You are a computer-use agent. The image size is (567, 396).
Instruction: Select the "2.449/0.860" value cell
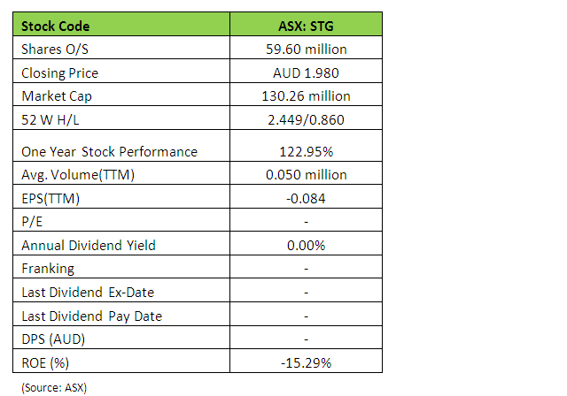pyautogui.click(x=306, y=118)
